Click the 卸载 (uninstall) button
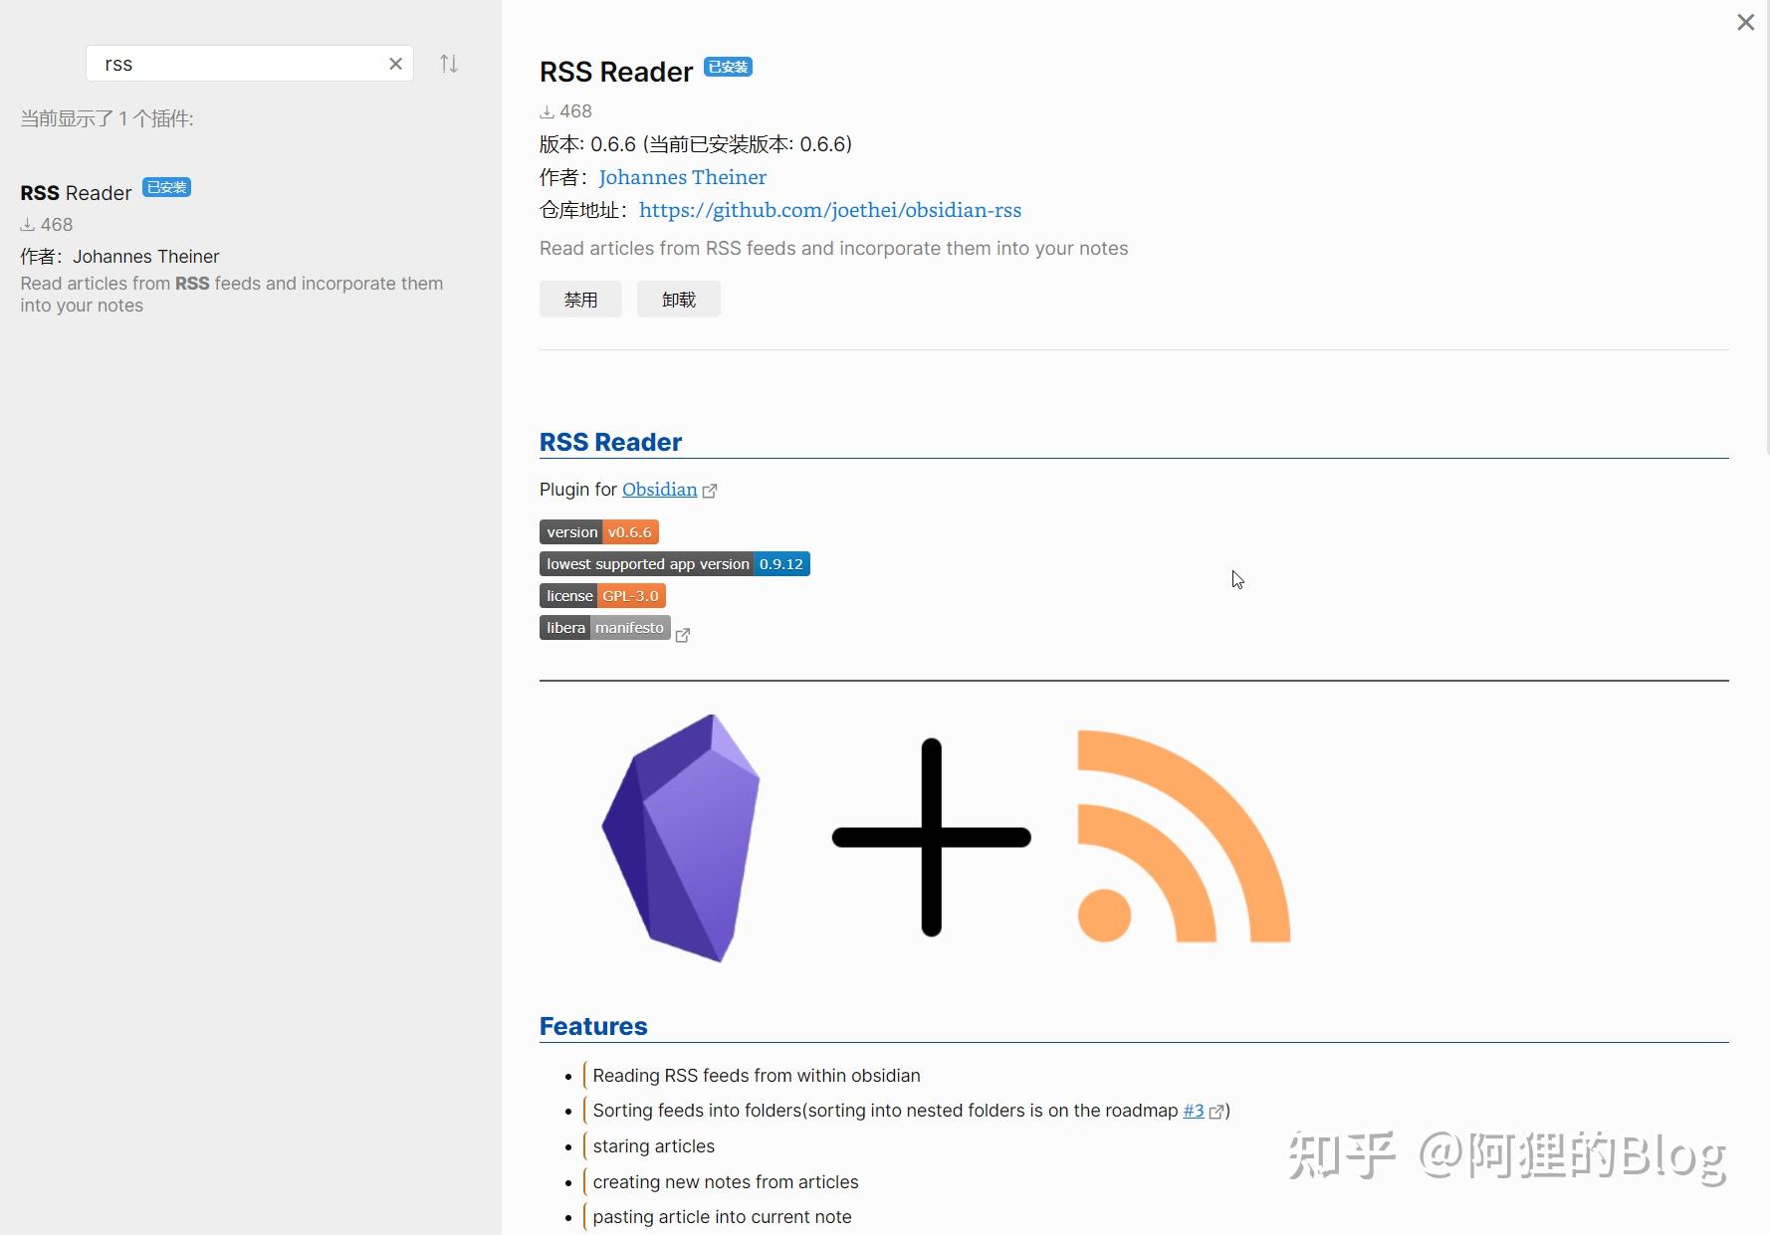Screen dimensions: 1770x1235 679,300
